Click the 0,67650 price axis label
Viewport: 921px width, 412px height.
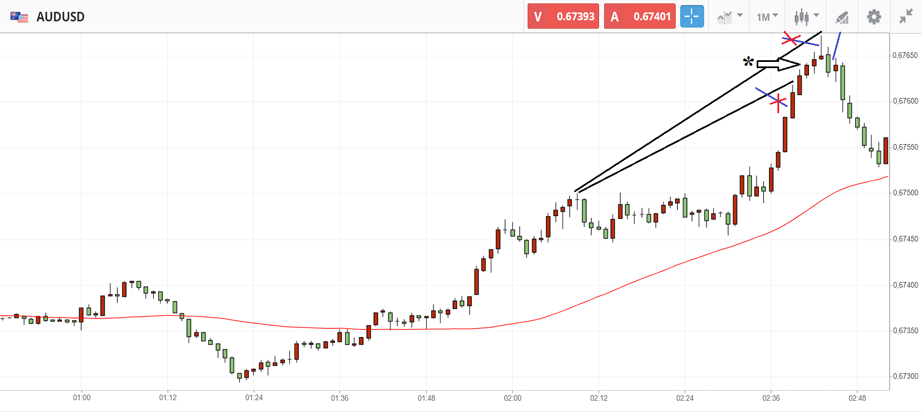905,56
